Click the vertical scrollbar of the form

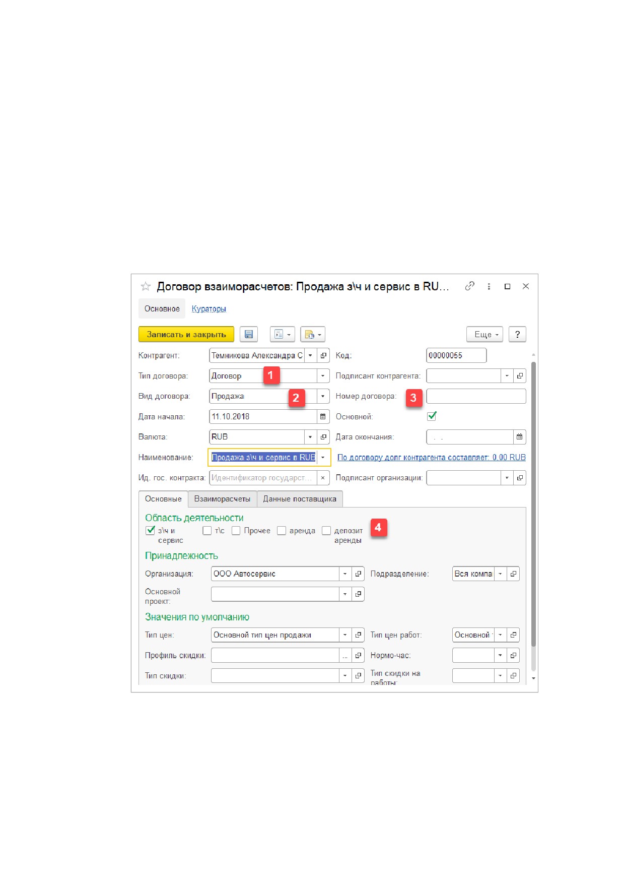533,504
